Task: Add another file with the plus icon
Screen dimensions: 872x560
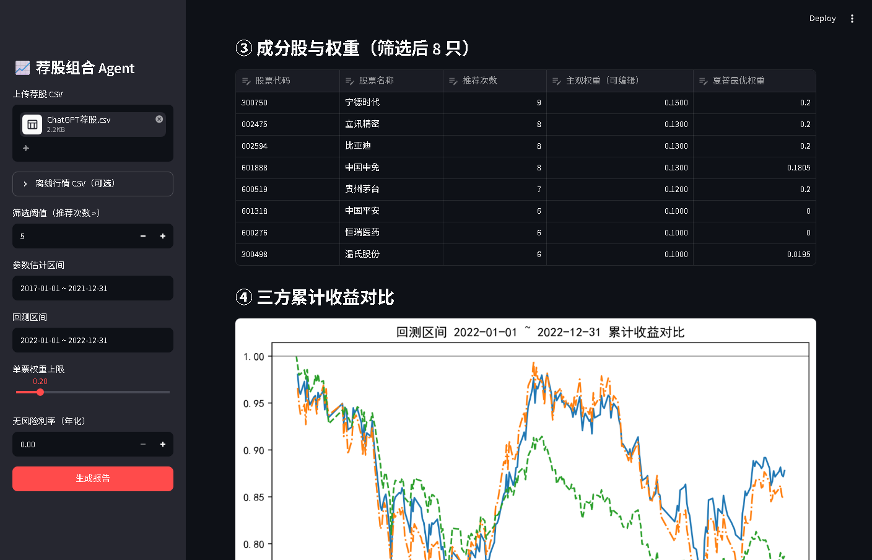Action: 26,148
